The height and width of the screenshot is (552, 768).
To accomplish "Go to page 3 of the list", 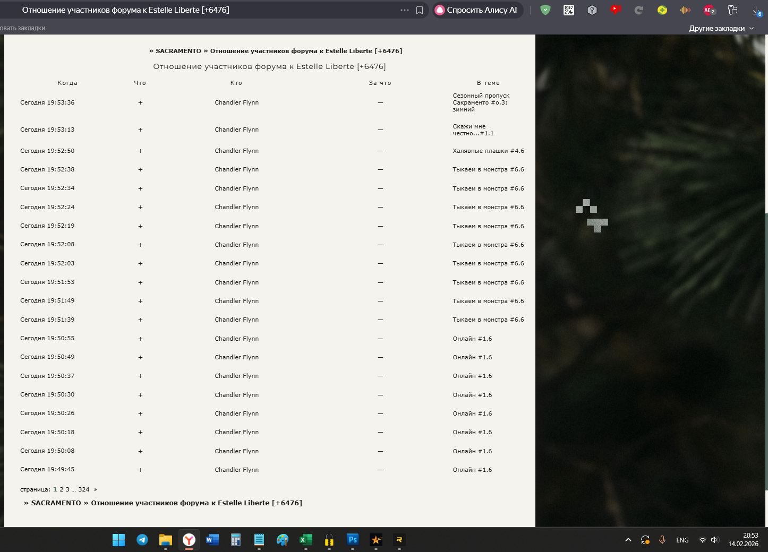I will [67, 489].
